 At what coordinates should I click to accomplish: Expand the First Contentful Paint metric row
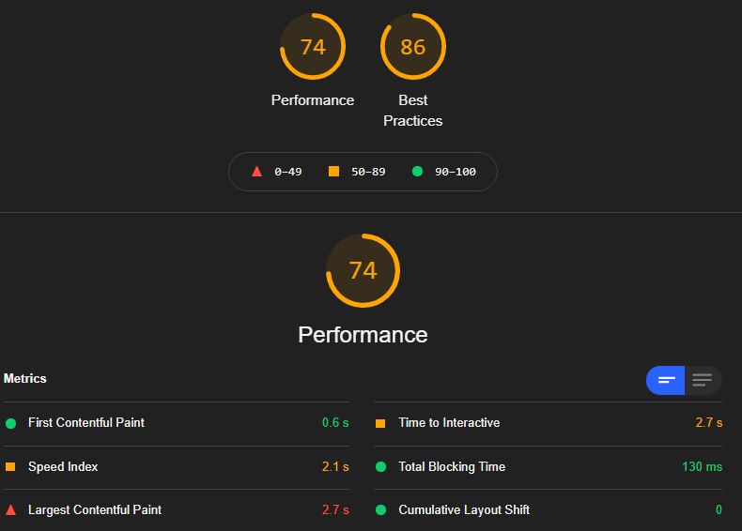[x=177, y=423]
